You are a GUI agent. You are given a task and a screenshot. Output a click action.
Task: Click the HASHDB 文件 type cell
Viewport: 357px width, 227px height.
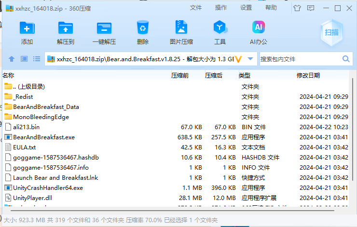(x=261, y=158)
